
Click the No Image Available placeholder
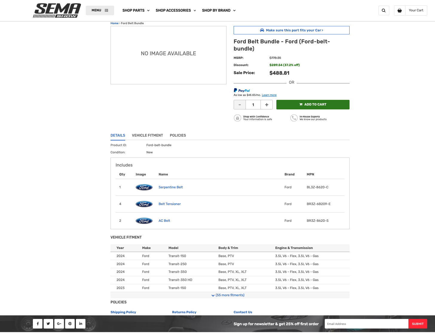click(169, 55)
